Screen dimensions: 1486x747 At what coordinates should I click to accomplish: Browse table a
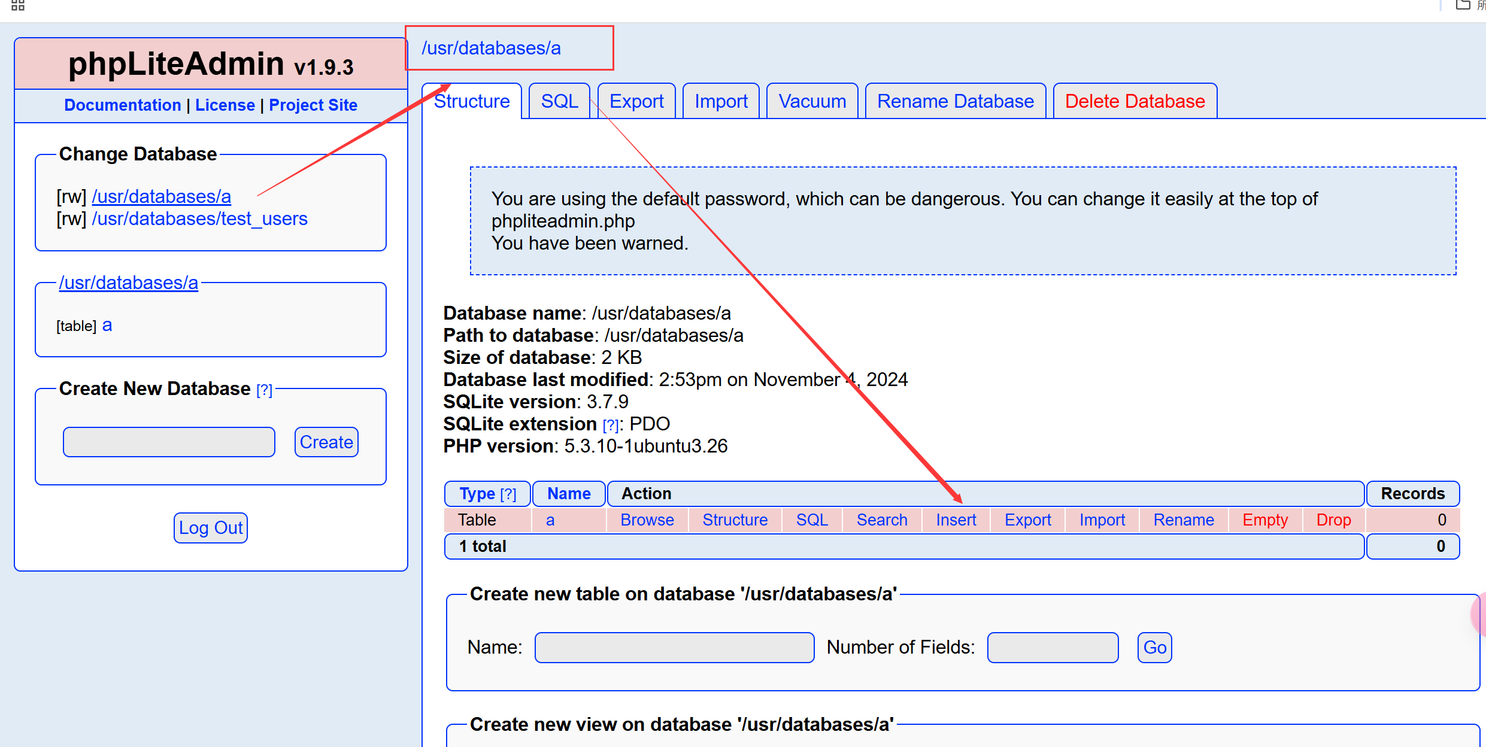click(647, 520)
